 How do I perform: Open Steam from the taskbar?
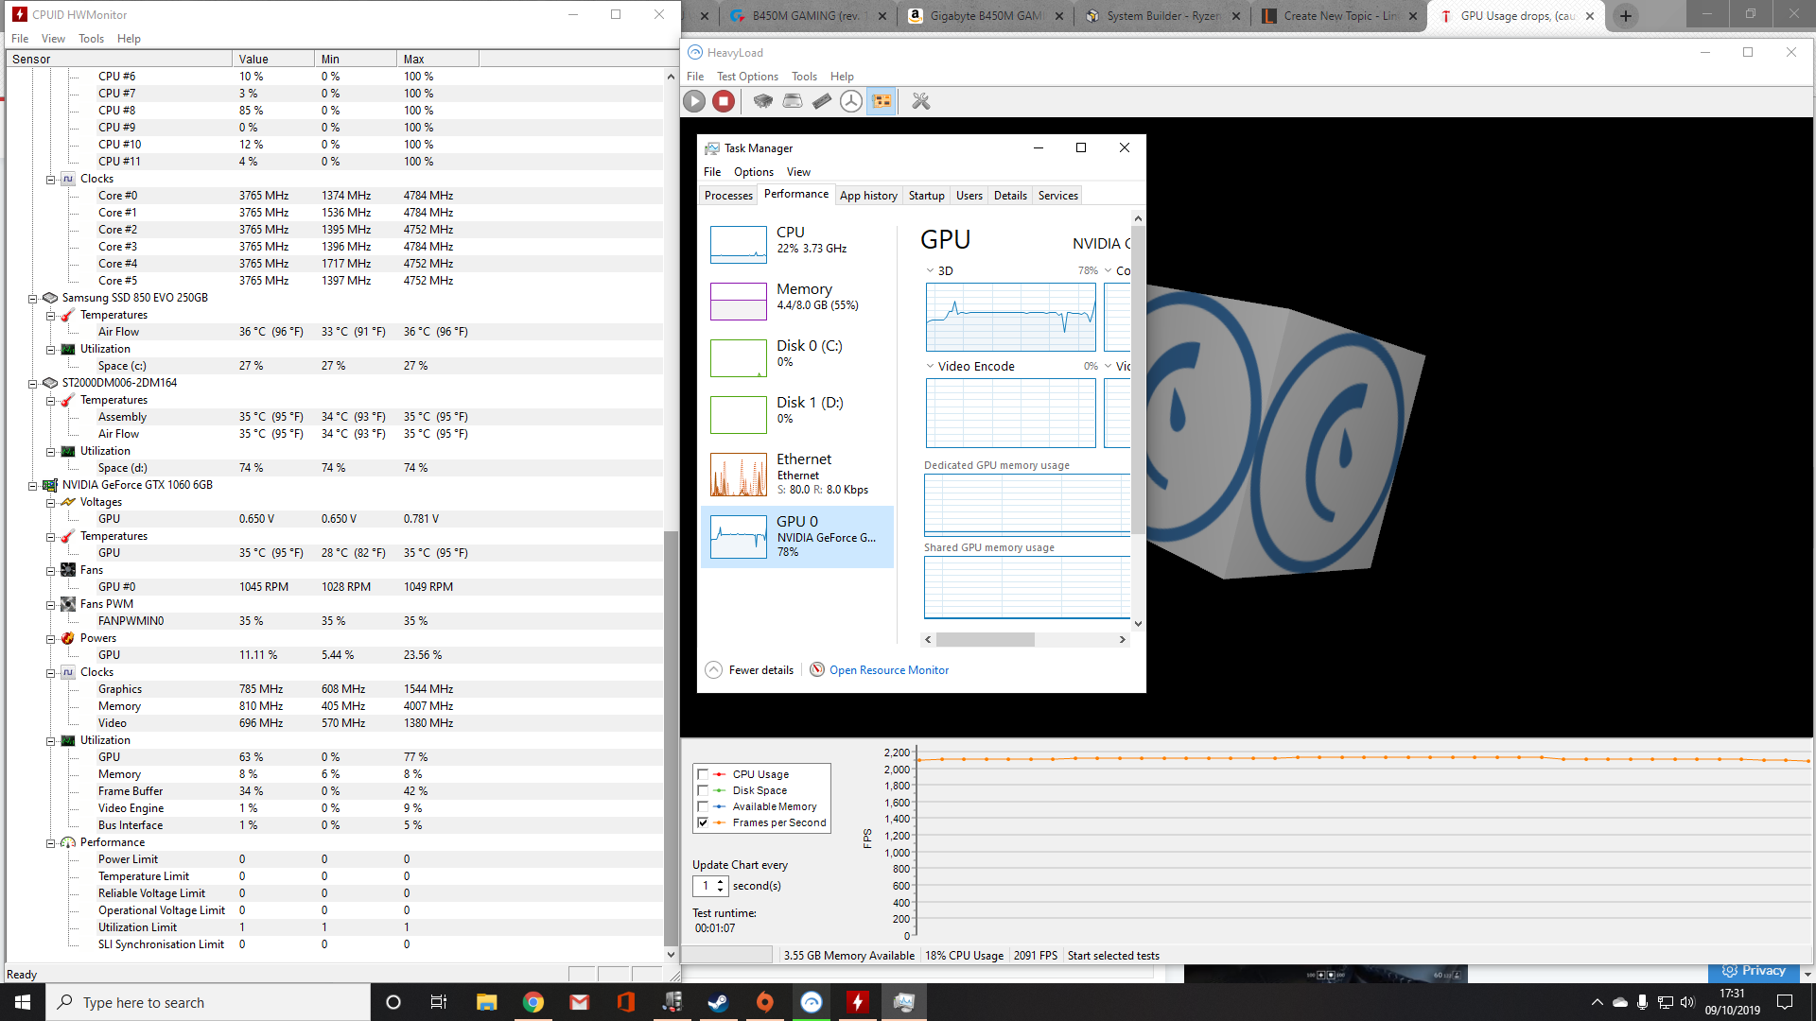coord(719,1002)
